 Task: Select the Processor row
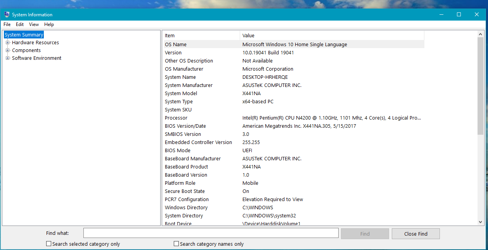pyautogui.click(x=294, y=118)
